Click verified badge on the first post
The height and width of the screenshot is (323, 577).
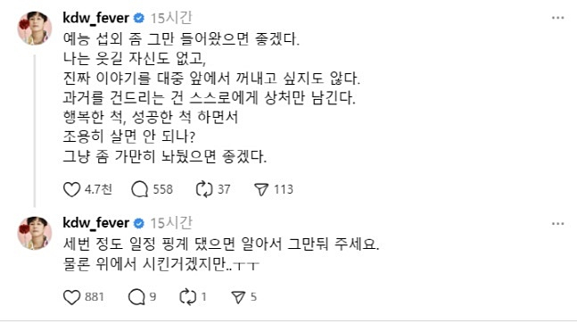[x=139, y=18]
